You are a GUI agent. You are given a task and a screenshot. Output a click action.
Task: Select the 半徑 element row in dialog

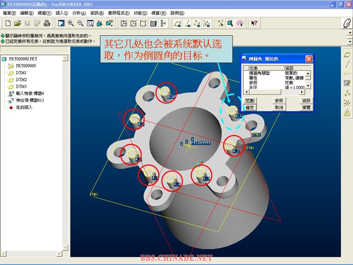pyautogui.click(x=274, y=87)
